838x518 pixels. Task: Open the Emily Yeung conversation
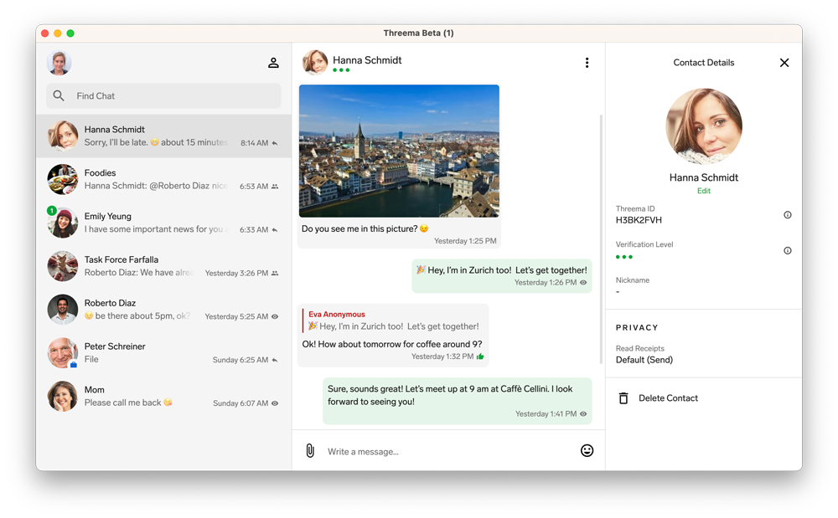click(x=163, y=223)
